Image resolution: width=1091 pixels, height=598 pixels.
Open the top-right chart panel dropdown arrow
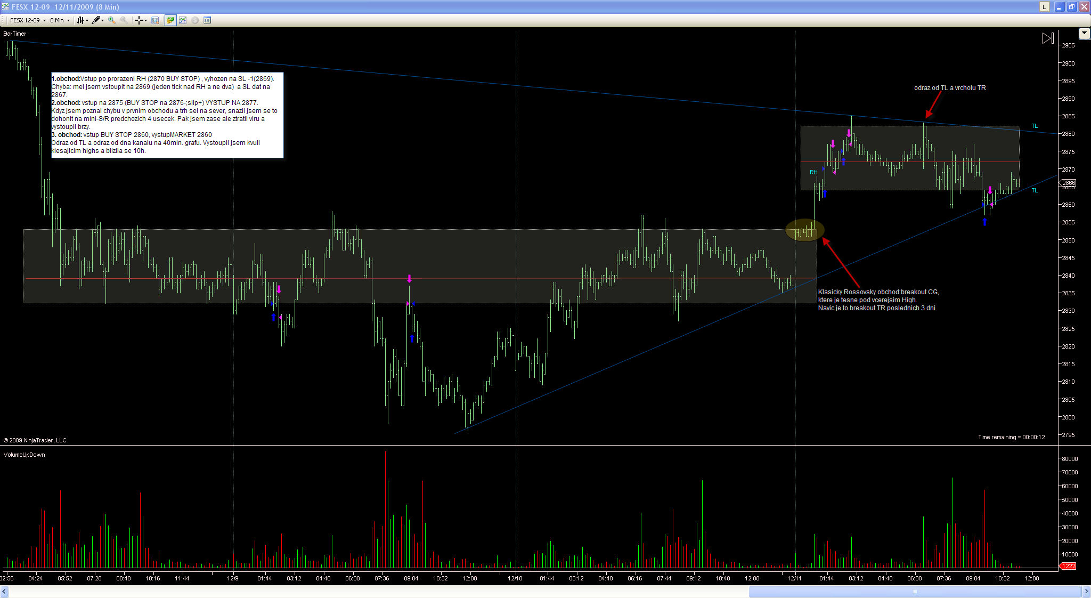click(1084, 34)
